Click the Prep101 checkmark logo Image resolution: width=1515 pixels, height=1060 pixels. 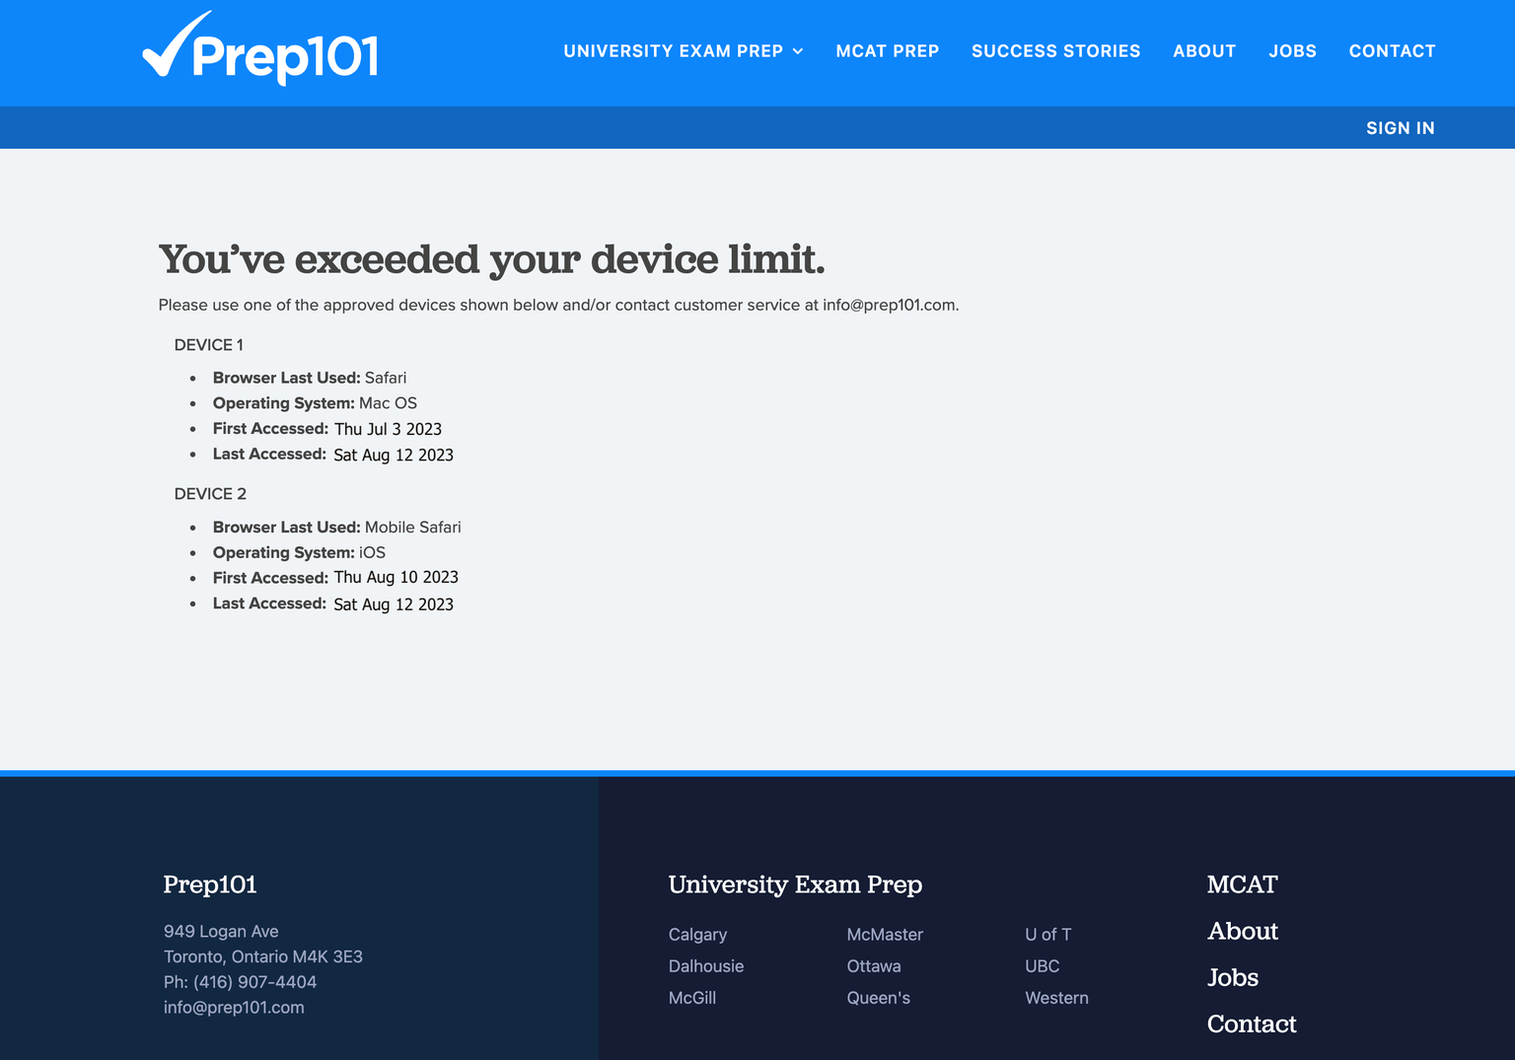tap(260, 49)
